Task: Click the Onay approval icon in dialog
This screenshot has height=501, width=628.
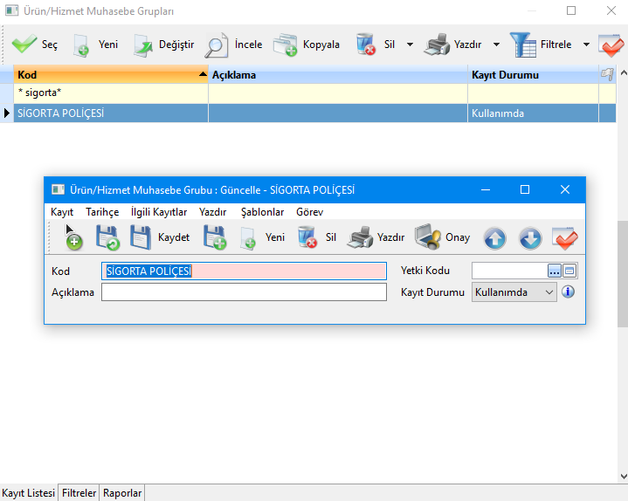Action: click(427, 237)
